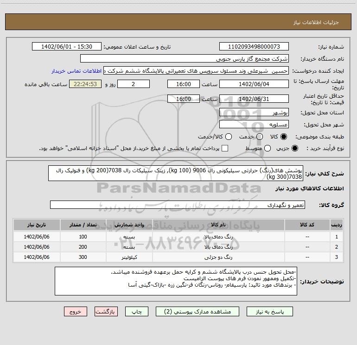Image resolution: width=357 pixels, height=345 pixels.
Task: Click the countdown timer 22:24:53
Action: tap(85, 84)
